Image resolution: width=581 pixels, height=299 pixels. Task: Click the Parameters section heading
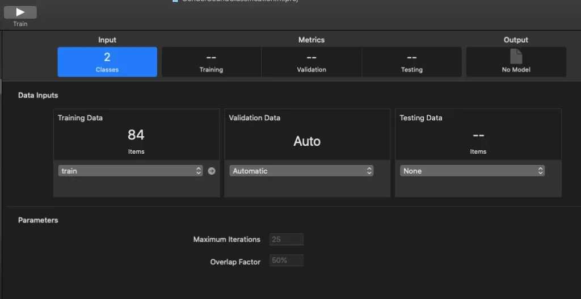click(x=38, y=220)
